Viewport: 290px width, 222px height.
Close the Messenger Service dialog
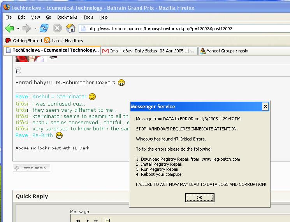click(x=265, y=106)
